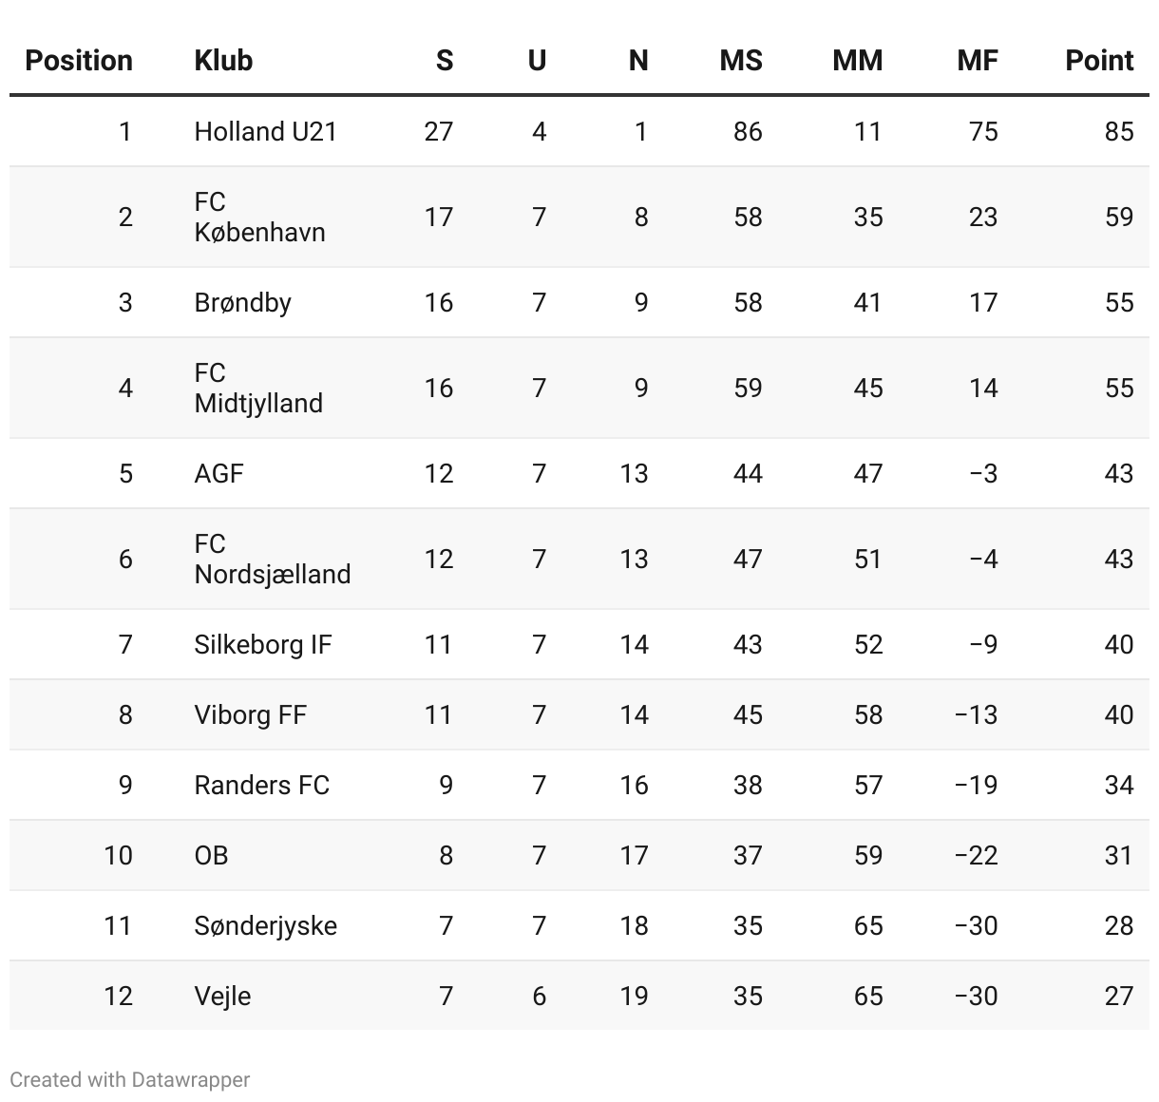Click the FC København club cell
The height and width of the screenshot is (1102, 1159).
coord(259,217)
